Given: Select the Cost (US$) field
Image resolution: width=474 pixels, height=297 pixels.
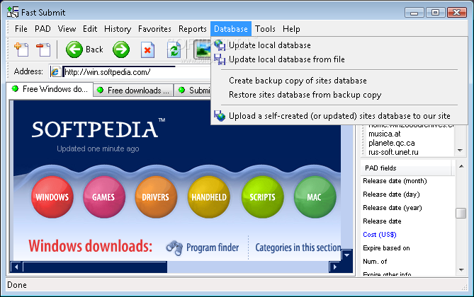Looking at the screenshot, I should (x=379, y=235).
